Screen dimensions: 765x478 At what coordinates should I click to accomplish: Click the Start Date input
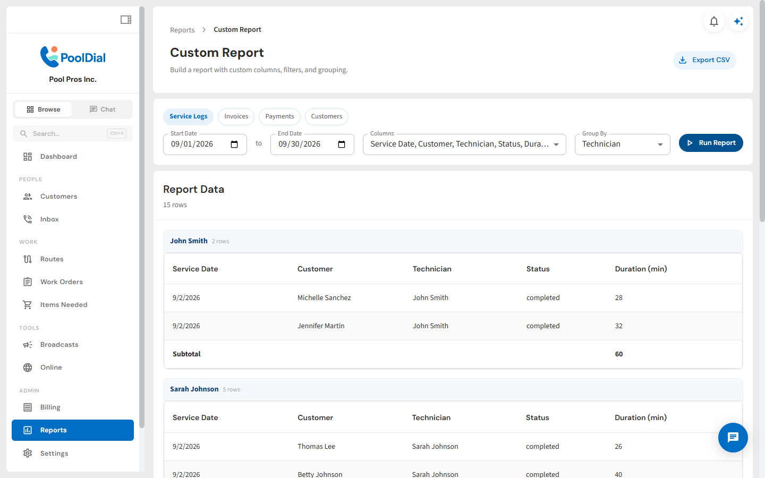(x=205, y=144)
